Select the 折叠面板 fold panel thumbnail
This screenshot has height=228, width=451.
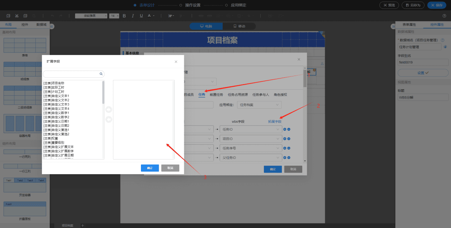(25, 209)
